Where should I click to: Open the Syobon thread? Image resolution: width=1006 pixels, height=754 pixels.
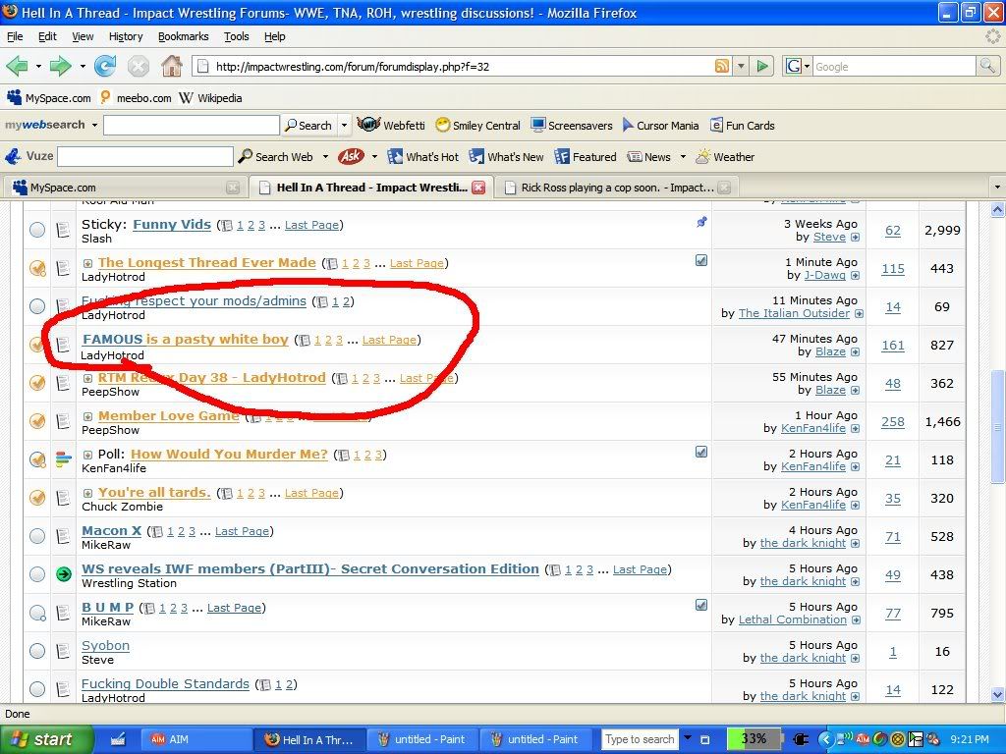click(106, 646)
